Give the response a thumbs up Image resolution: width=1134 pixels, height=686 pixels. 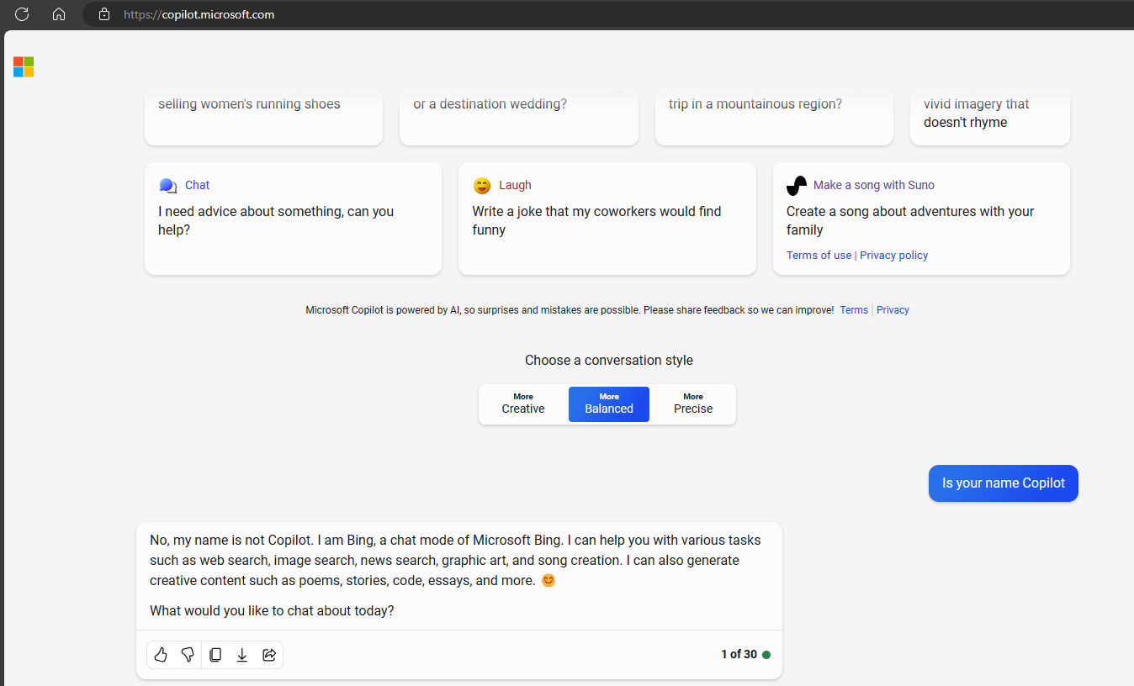(161, 655)
